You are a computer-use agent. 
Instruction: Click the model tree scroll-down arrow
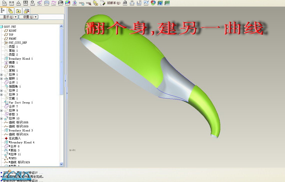tap(61, 164)
